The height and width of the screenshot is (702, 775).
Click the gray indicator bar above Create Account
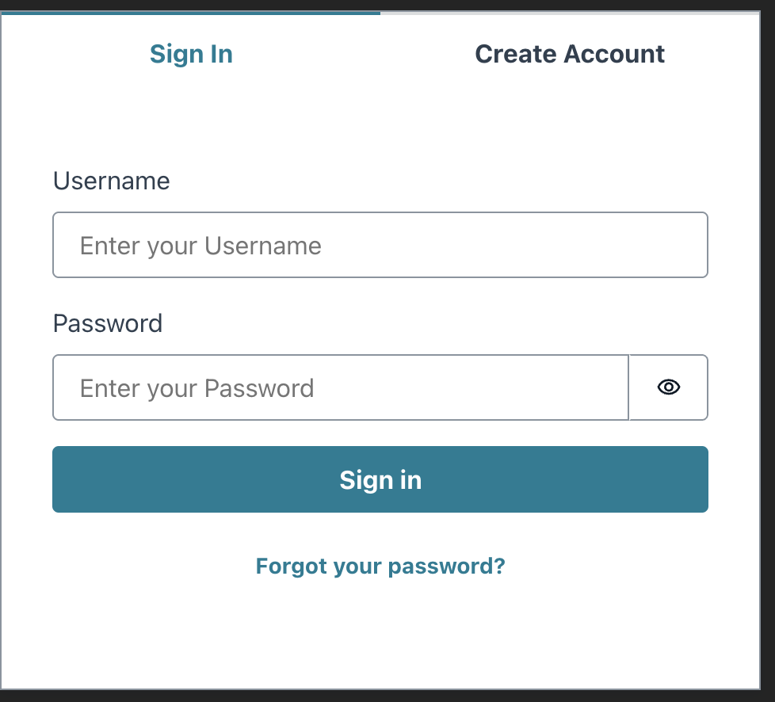click(x=570, y=13)
